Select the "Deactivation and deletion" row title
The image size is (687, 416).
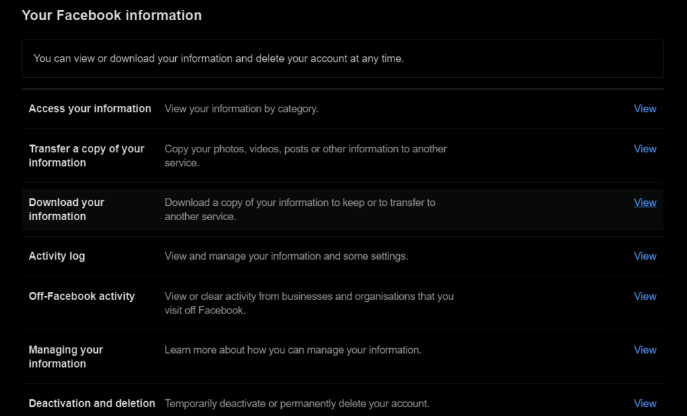(92, 403)
